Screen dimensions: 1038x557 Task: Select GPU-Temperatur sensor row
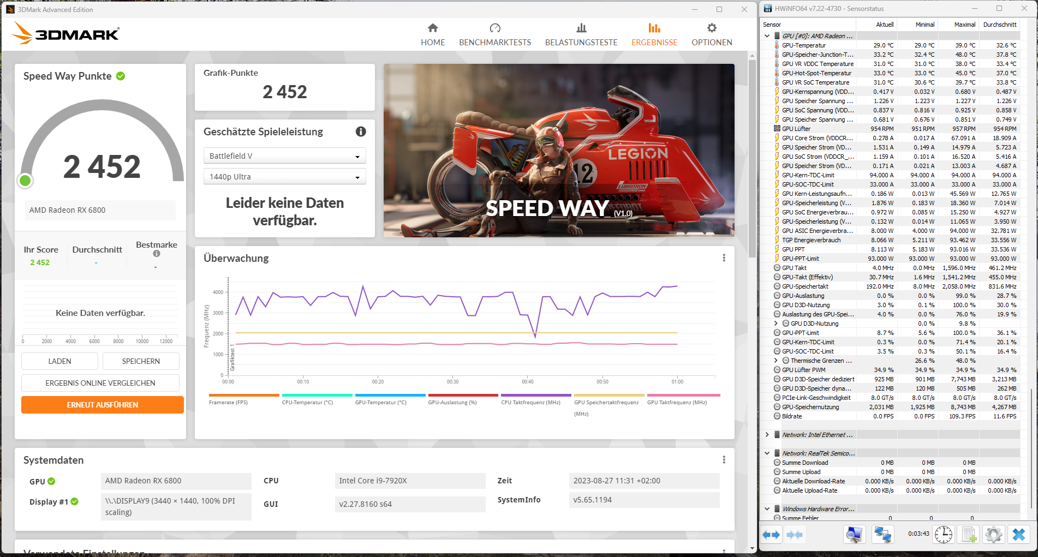pyautogui.click(x=890, y=45)
